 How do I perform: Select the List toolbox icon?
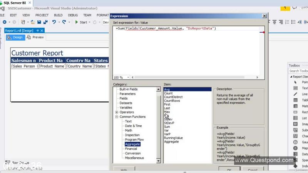pos(295,118)
